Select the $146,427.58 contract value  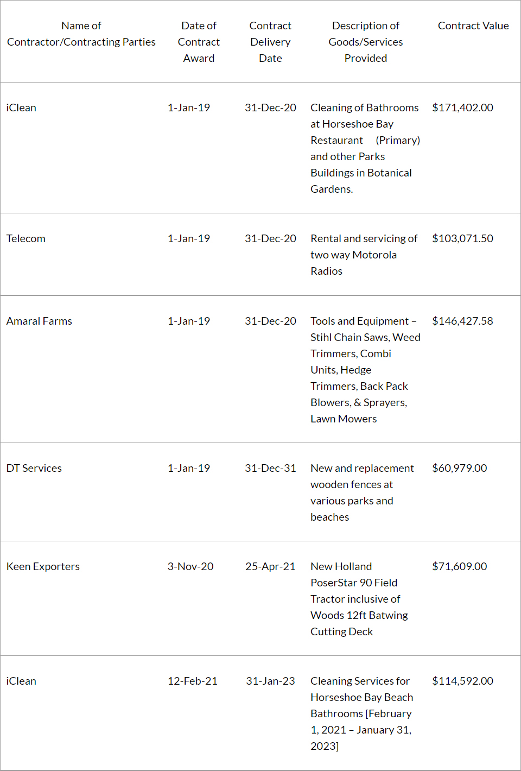coord(462,321)
